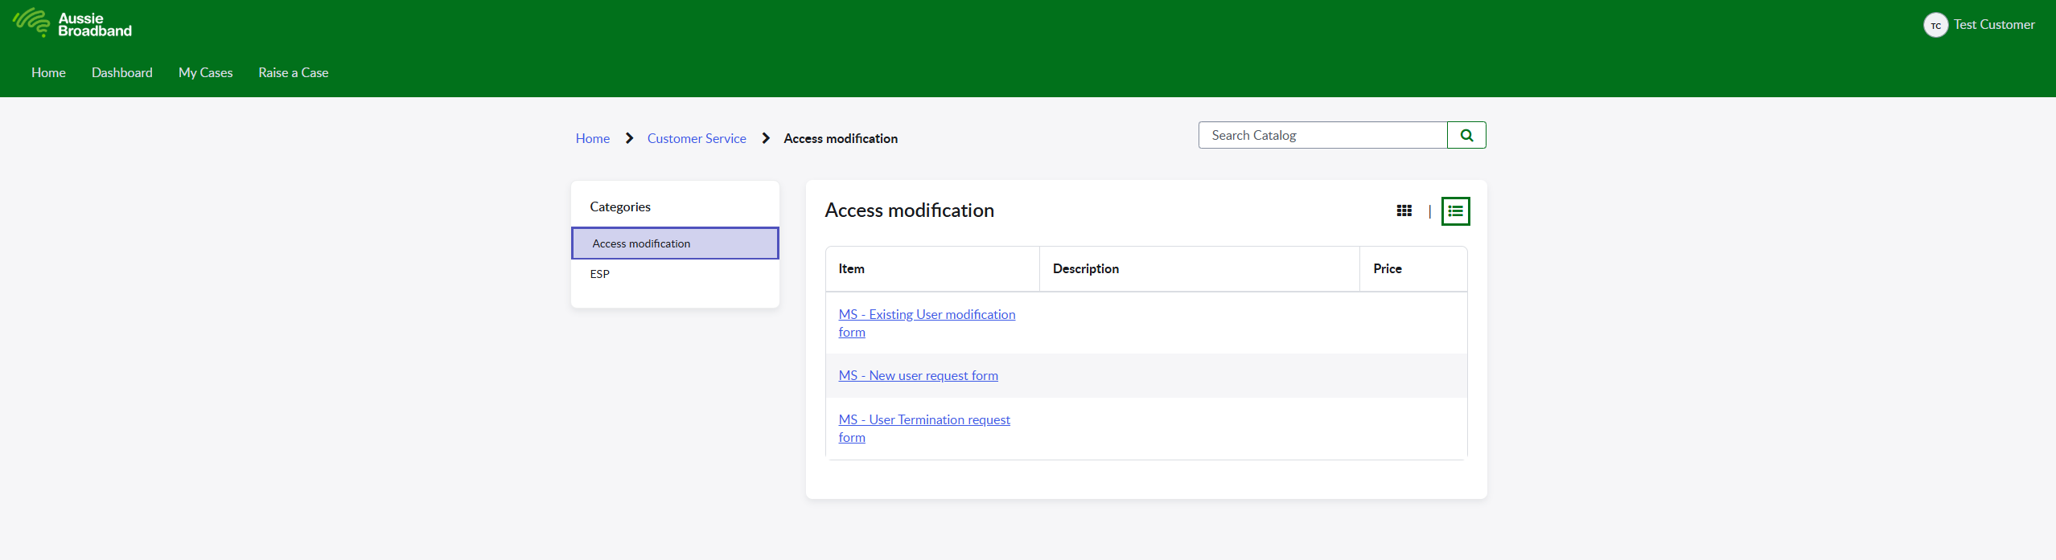
Task: Open My Cases page
Action: click(205, 72)
